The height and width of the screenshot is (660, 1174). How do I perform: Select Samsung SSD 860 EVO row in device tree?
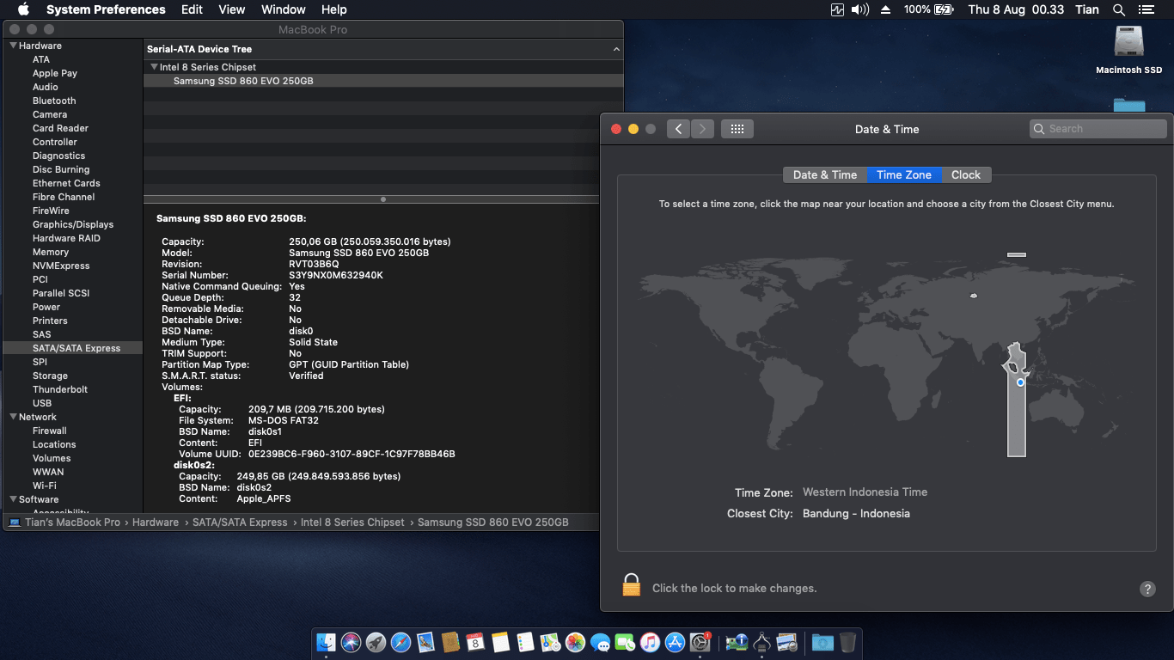383,81
